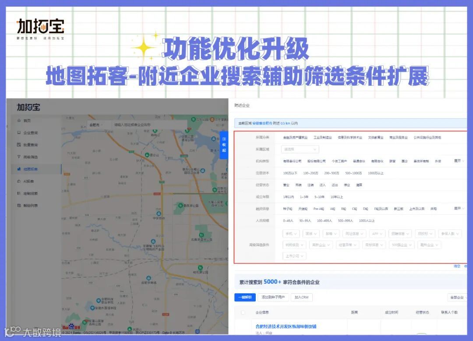This screenshot has height=341, width=473.
Task: Click the 翡西湖公园 park marker on map
Action: point(180,206)
